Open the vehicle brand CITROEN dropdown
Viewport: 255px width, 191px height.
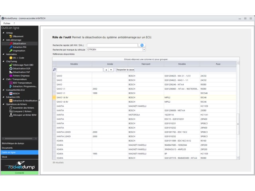point(144,49)
